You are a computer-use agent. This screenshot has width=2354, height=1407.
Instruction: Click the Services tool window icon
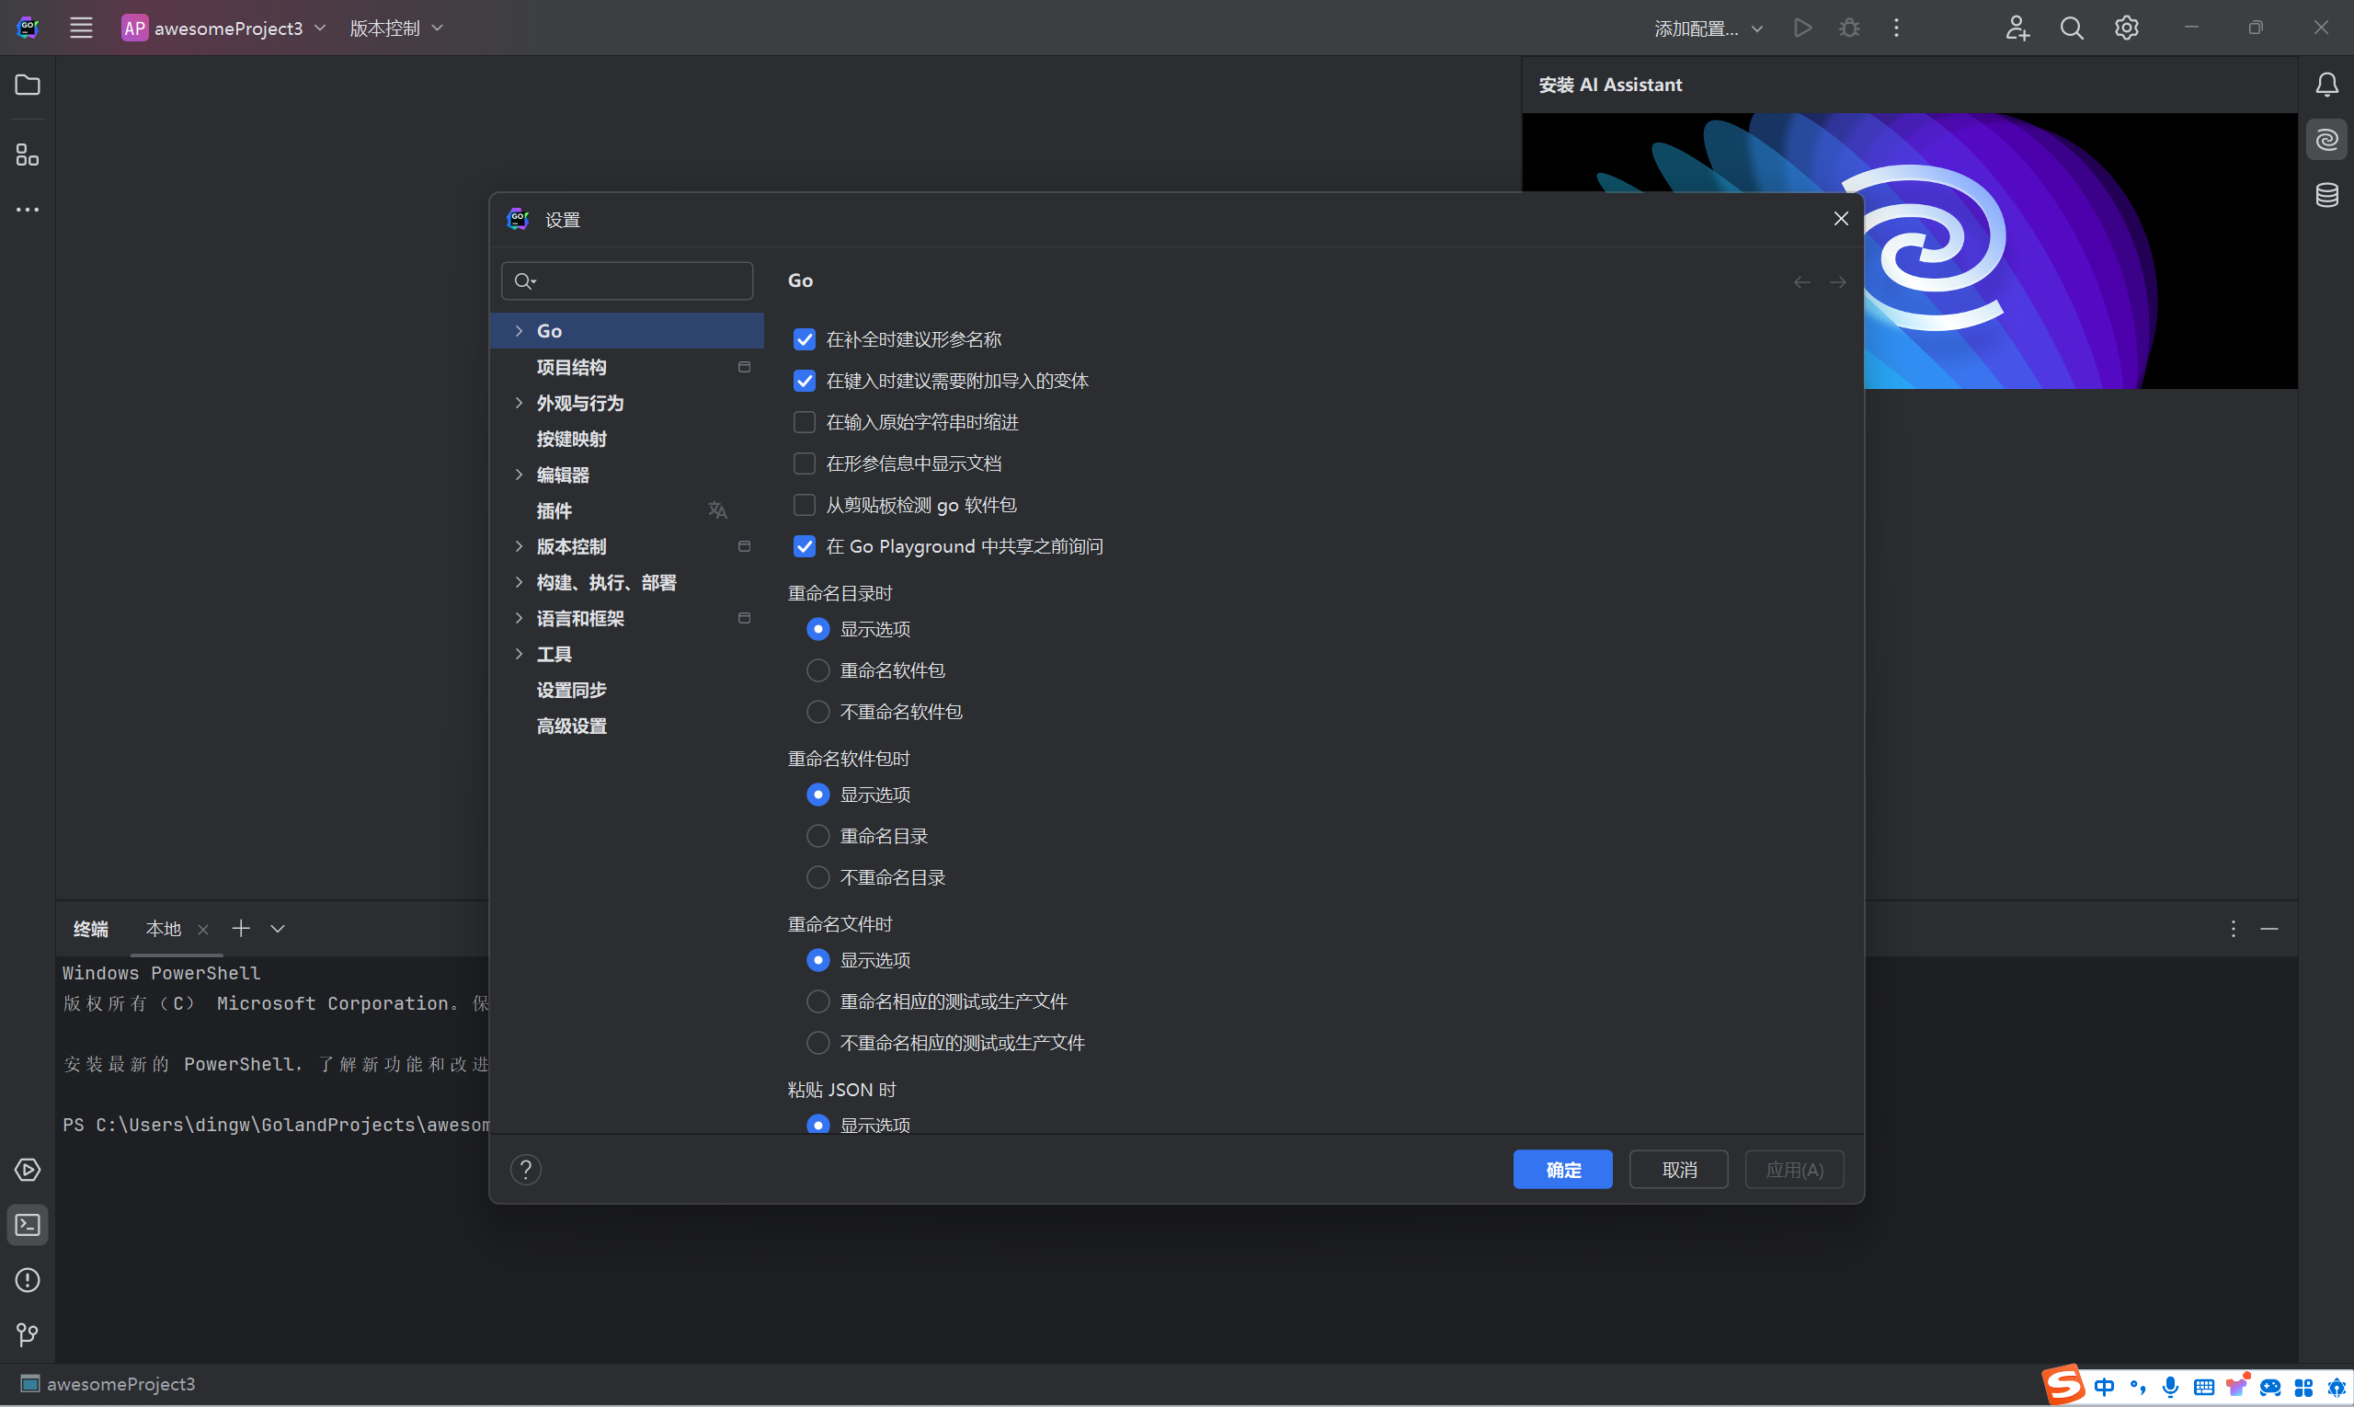tap(28, 1170)
